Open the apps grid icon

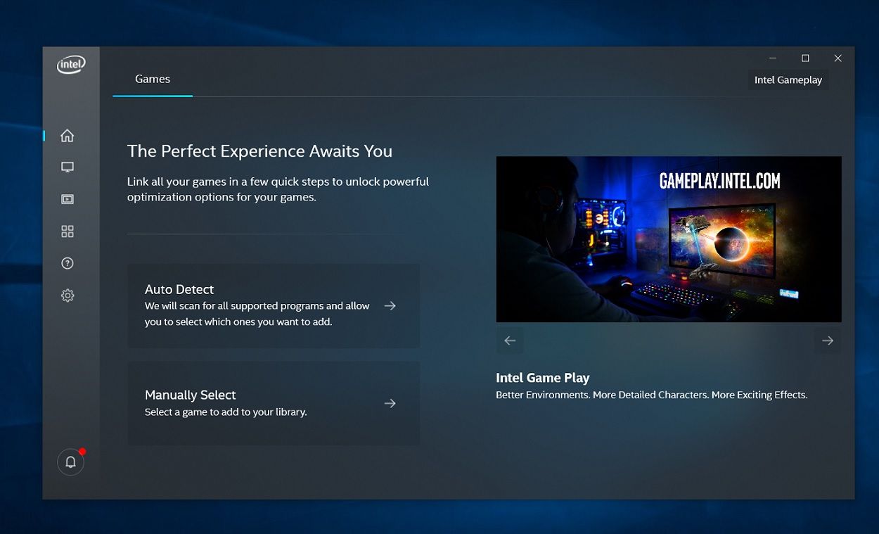point(68,231)
